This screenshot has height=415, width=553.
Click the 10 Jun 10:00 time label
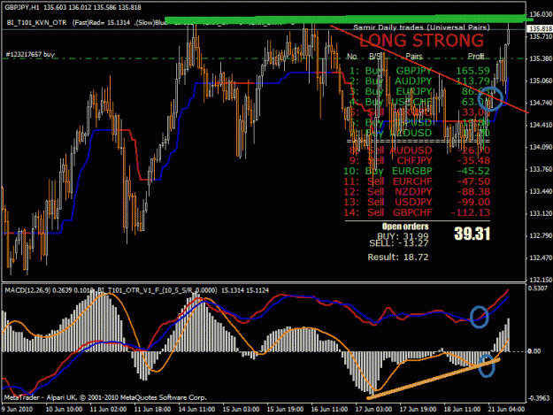click(x=65, y=410)
